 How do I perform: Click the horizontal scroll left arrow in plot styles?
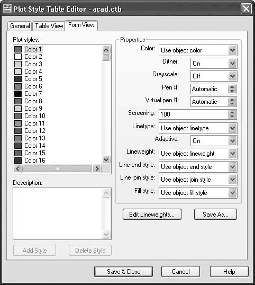(x=18, y=169)
